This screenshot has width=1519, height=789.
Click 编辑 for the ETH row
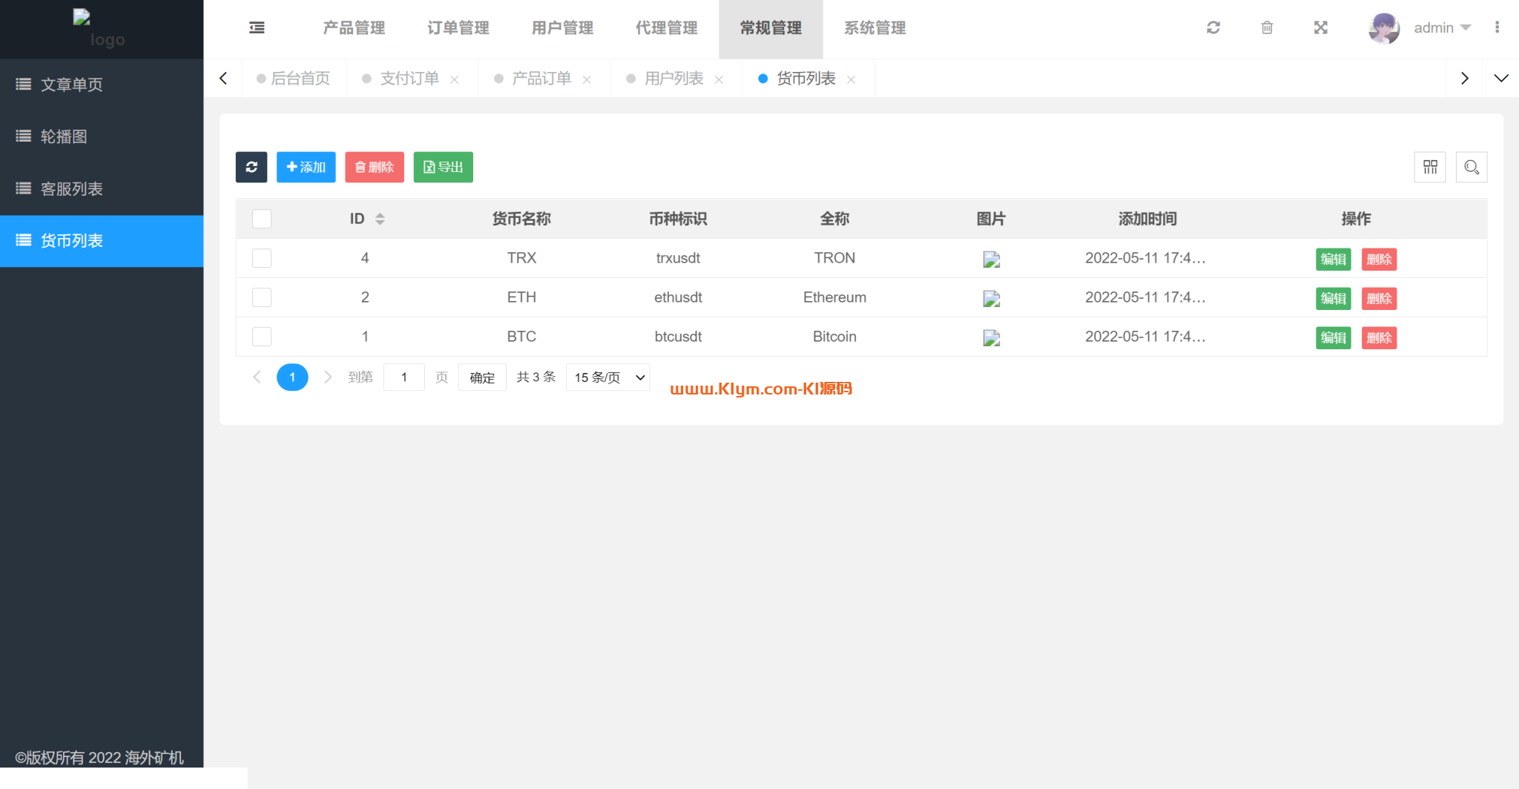[1333, 298]
